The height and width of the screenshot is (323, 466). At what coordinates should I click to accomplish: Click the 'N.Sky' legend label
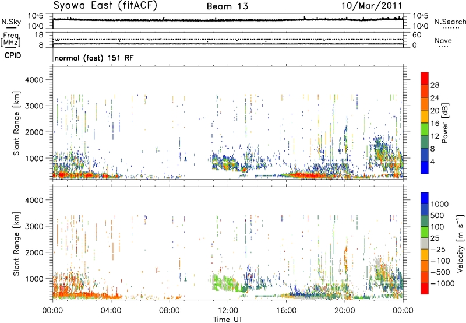(11, 22)
